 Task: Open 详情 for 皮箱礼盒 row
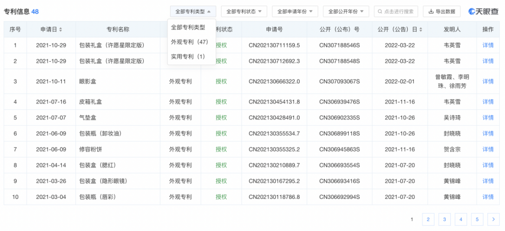[488, 102]
